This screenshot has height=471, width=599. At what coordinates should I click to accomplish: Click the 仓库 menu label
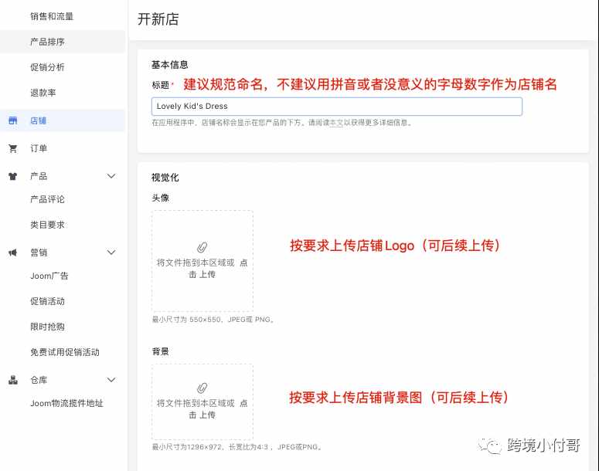[39, 380]
